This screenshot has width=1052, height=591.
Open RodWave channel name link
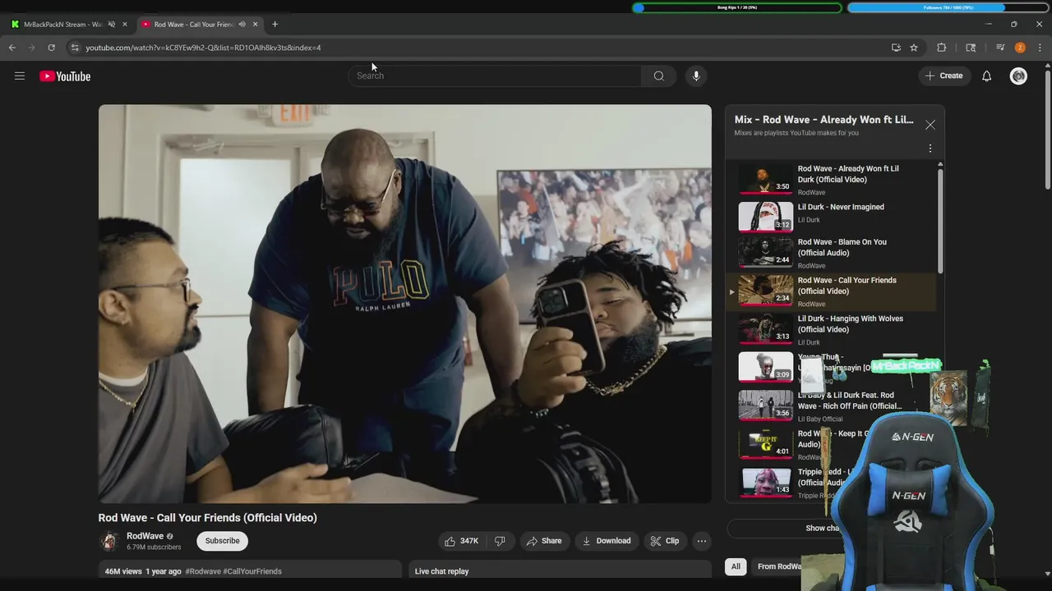[145, 536]
